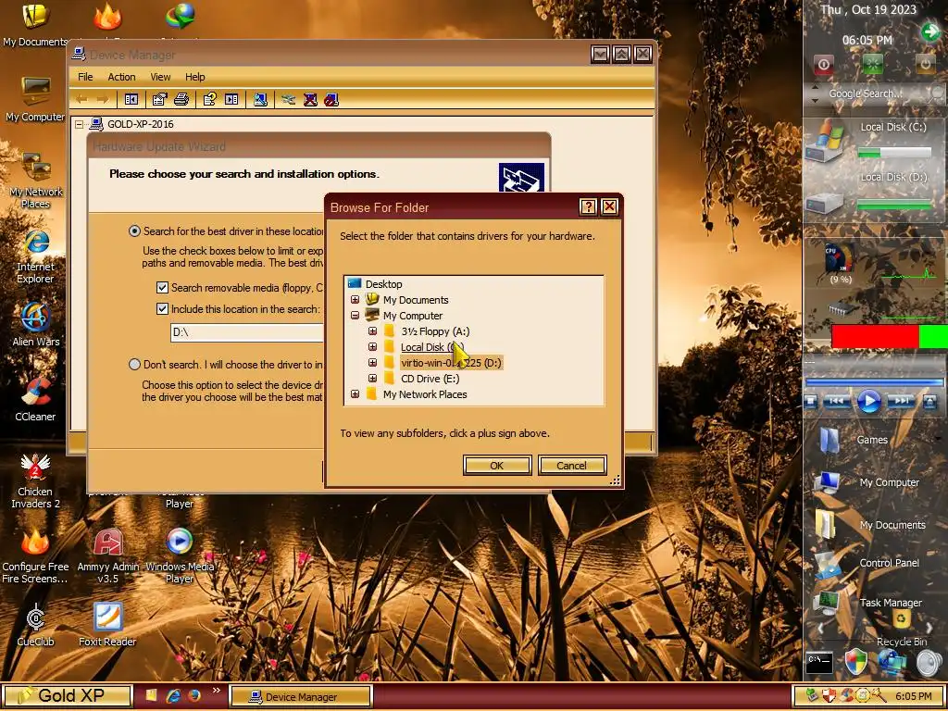Expand My Documents in folder tree
The height and width of the screenshot is (711, 948).
(355, 300)
